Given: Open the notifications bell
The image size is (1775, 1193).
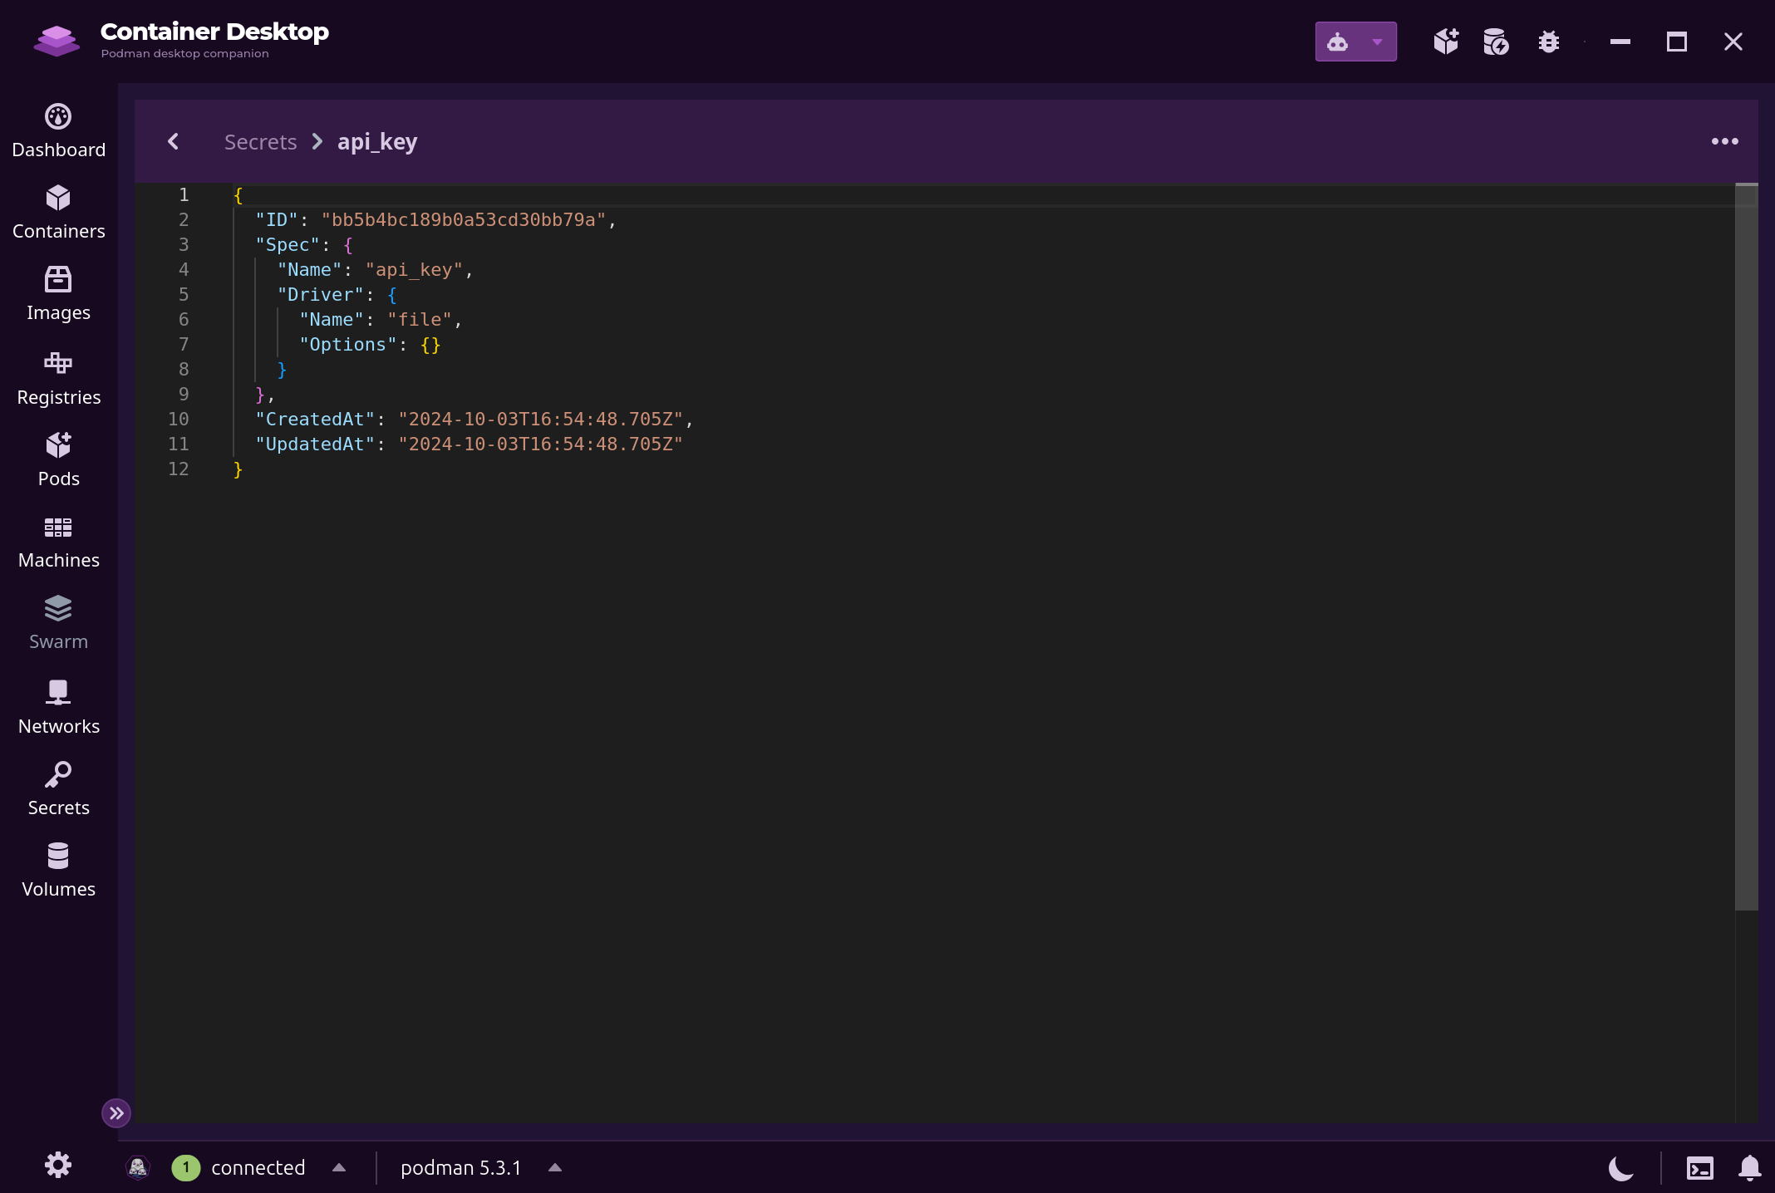Looking at the screenshot, I should (1750, 1168).
